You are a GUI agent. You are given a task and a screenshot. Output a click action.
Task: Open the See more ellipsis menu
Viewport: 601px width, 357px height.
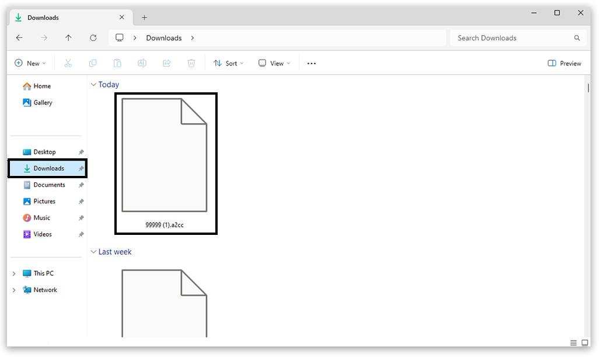tap(312, 63)
